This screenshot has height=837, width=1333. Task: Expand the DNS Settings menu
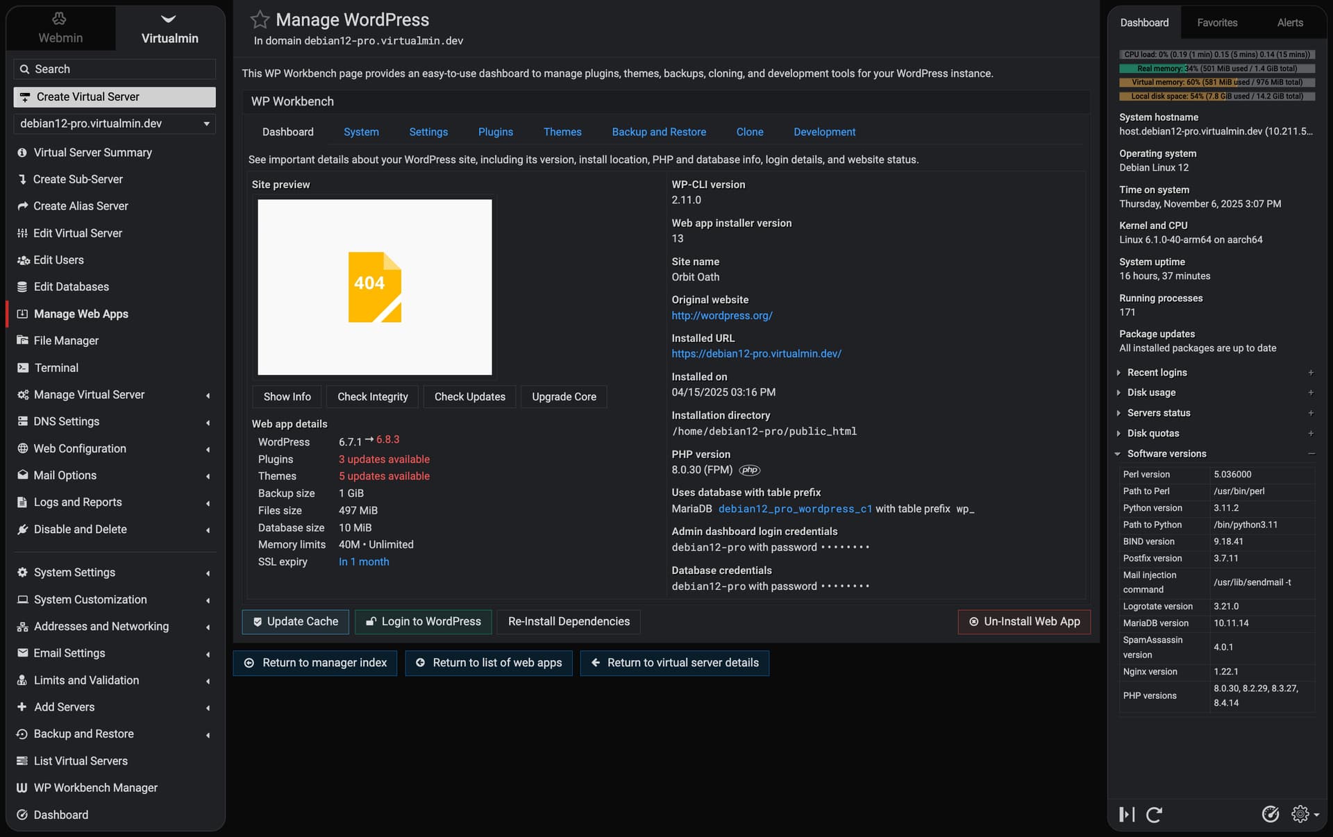click(x=67, y=421)
